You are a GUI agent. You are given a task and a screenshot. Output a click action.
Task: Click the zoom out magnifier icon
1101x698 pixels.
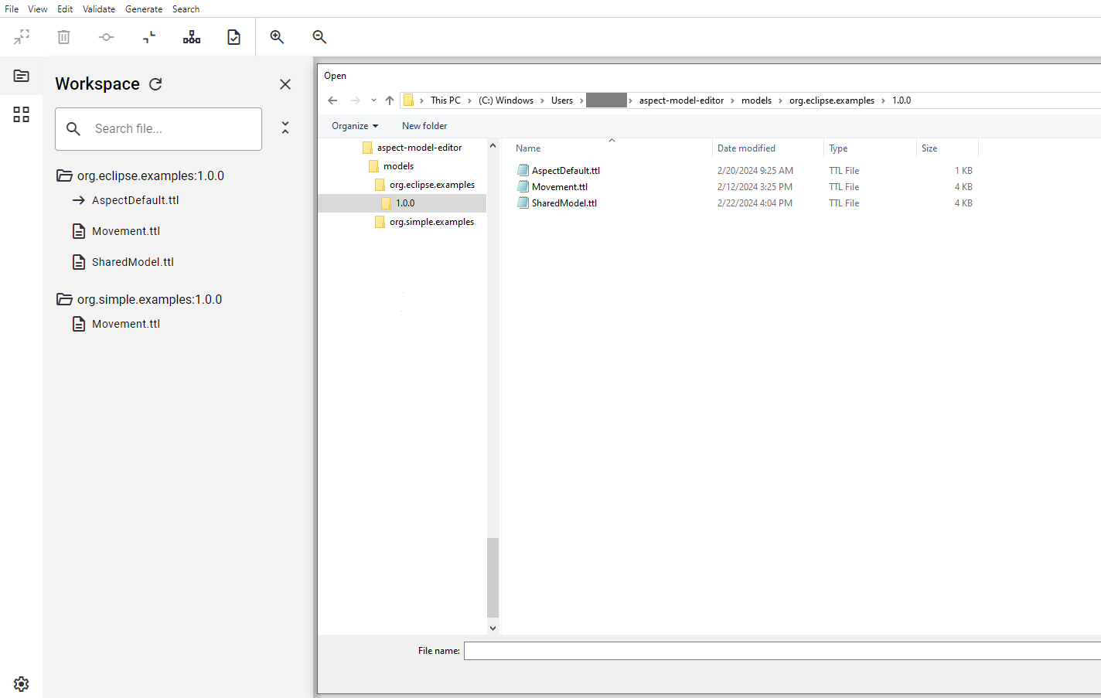pyautogui.click(x=319, y=37)
